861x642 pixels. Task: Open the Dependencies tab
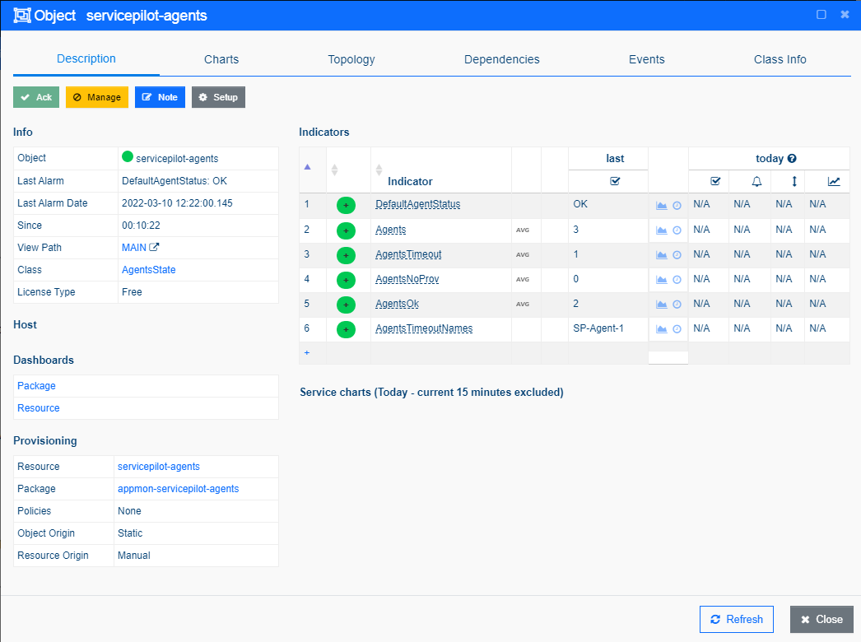501,59
